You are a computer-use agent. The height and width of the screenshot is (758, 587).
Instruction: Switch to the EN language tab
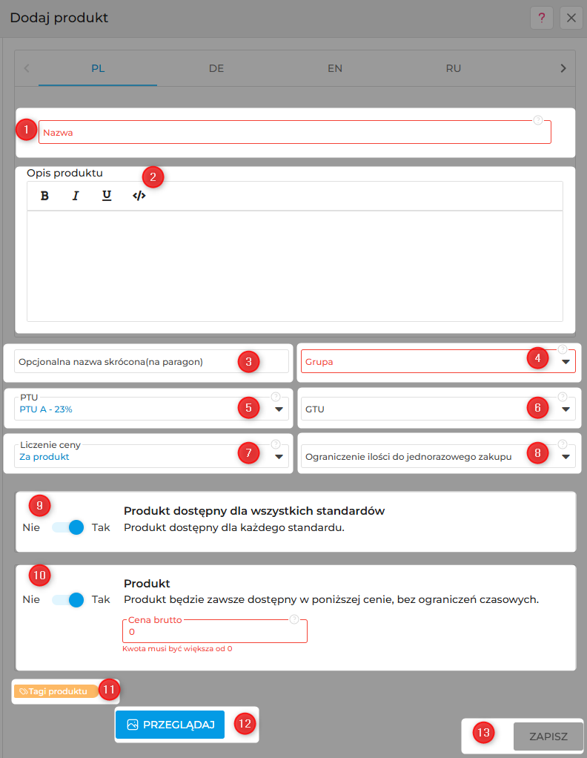pyautogui.click(x=335, y=68)
